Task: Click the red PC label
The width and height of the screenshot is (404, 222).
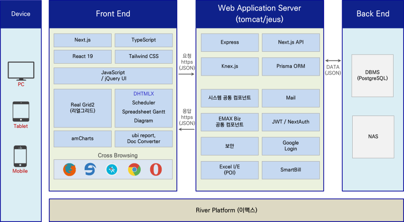Action: [x=21, y=85]
